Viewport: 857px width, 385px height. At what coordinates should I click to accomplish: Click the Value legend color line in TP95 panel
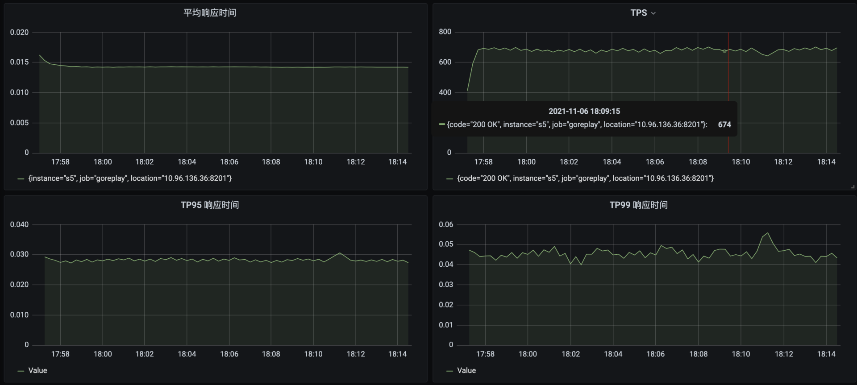(x=21, y=371)
